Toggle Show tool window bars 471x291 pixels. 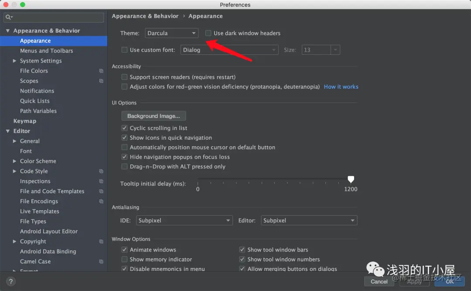click(x=242, y=250)
